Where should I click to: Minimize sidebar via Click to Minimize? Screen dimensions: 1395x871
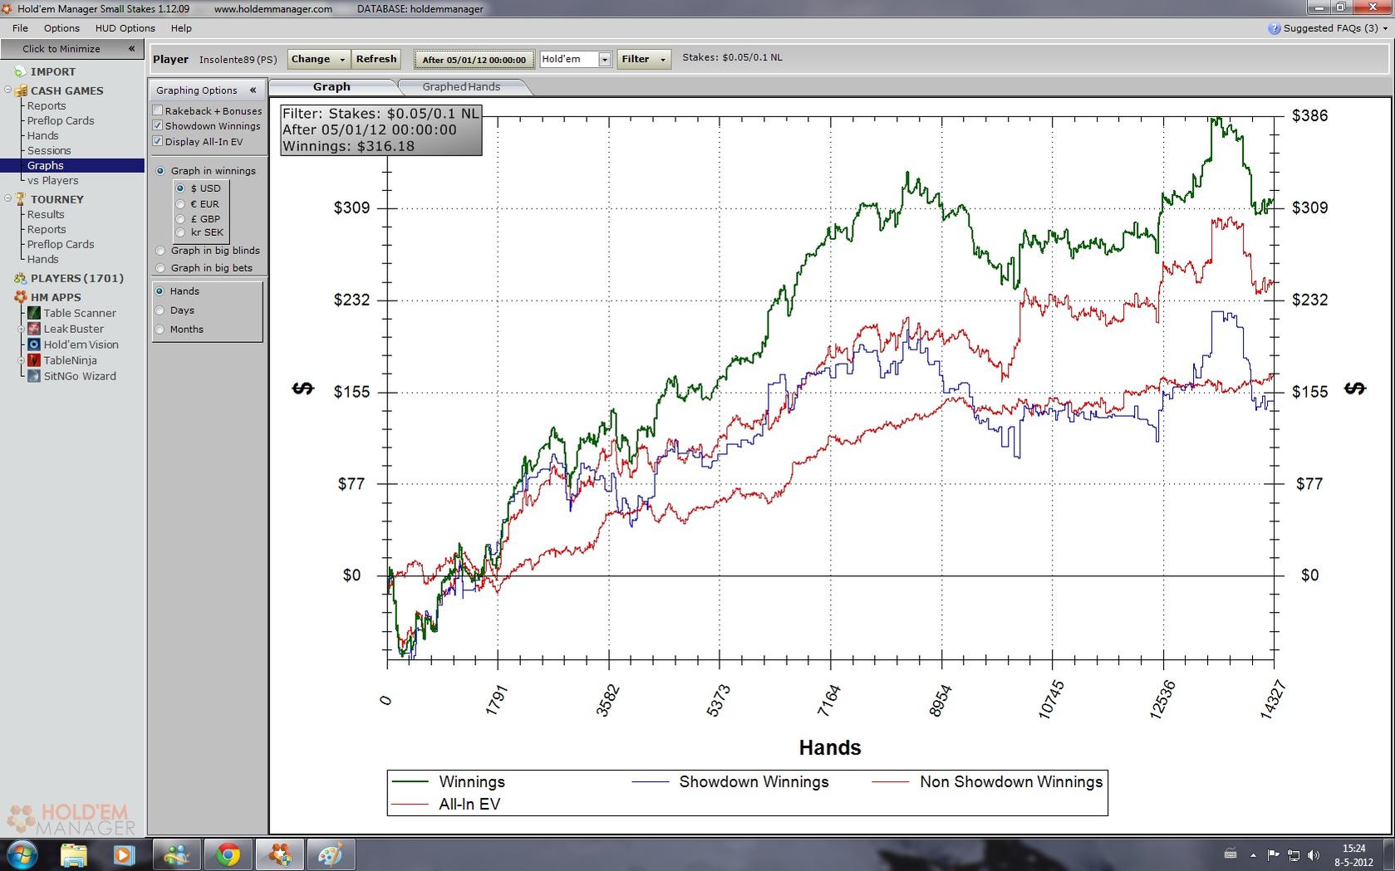point(72,48)
